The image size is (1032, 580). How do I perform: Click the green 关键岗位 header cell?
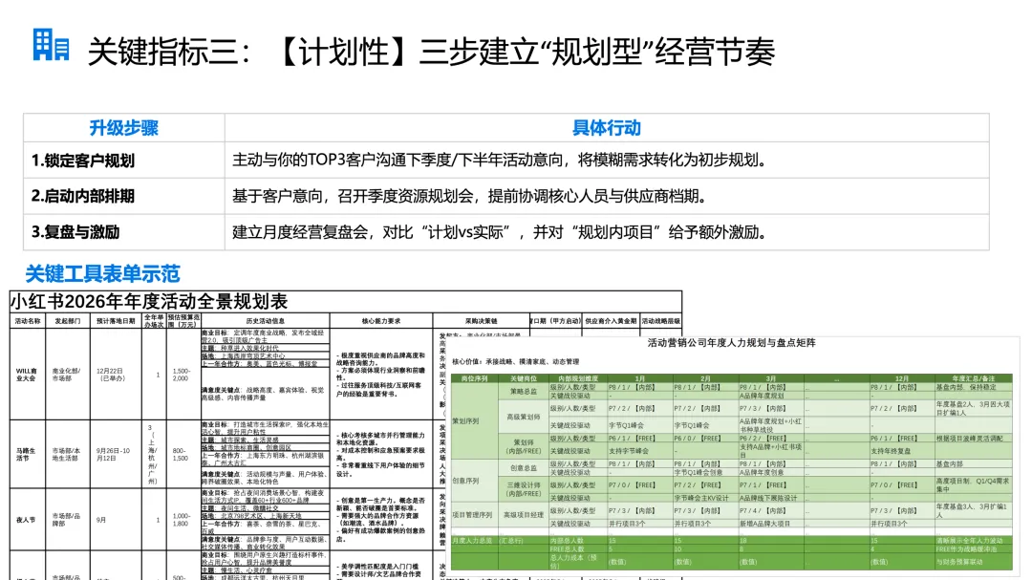point(524,378)
